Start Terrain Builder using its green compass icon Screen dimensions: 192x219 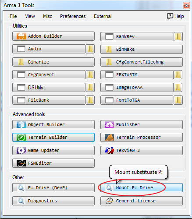pos(21,137)
